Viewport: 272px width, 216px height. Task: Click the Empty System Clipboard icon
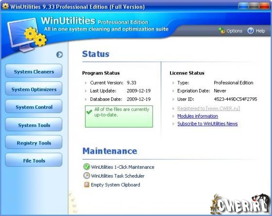tap(86, 184)
